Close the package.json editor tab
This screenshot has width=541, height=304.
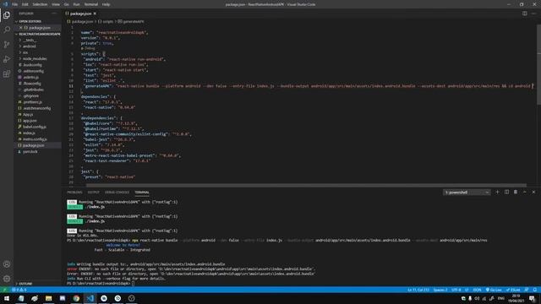(x=95, y=14)
